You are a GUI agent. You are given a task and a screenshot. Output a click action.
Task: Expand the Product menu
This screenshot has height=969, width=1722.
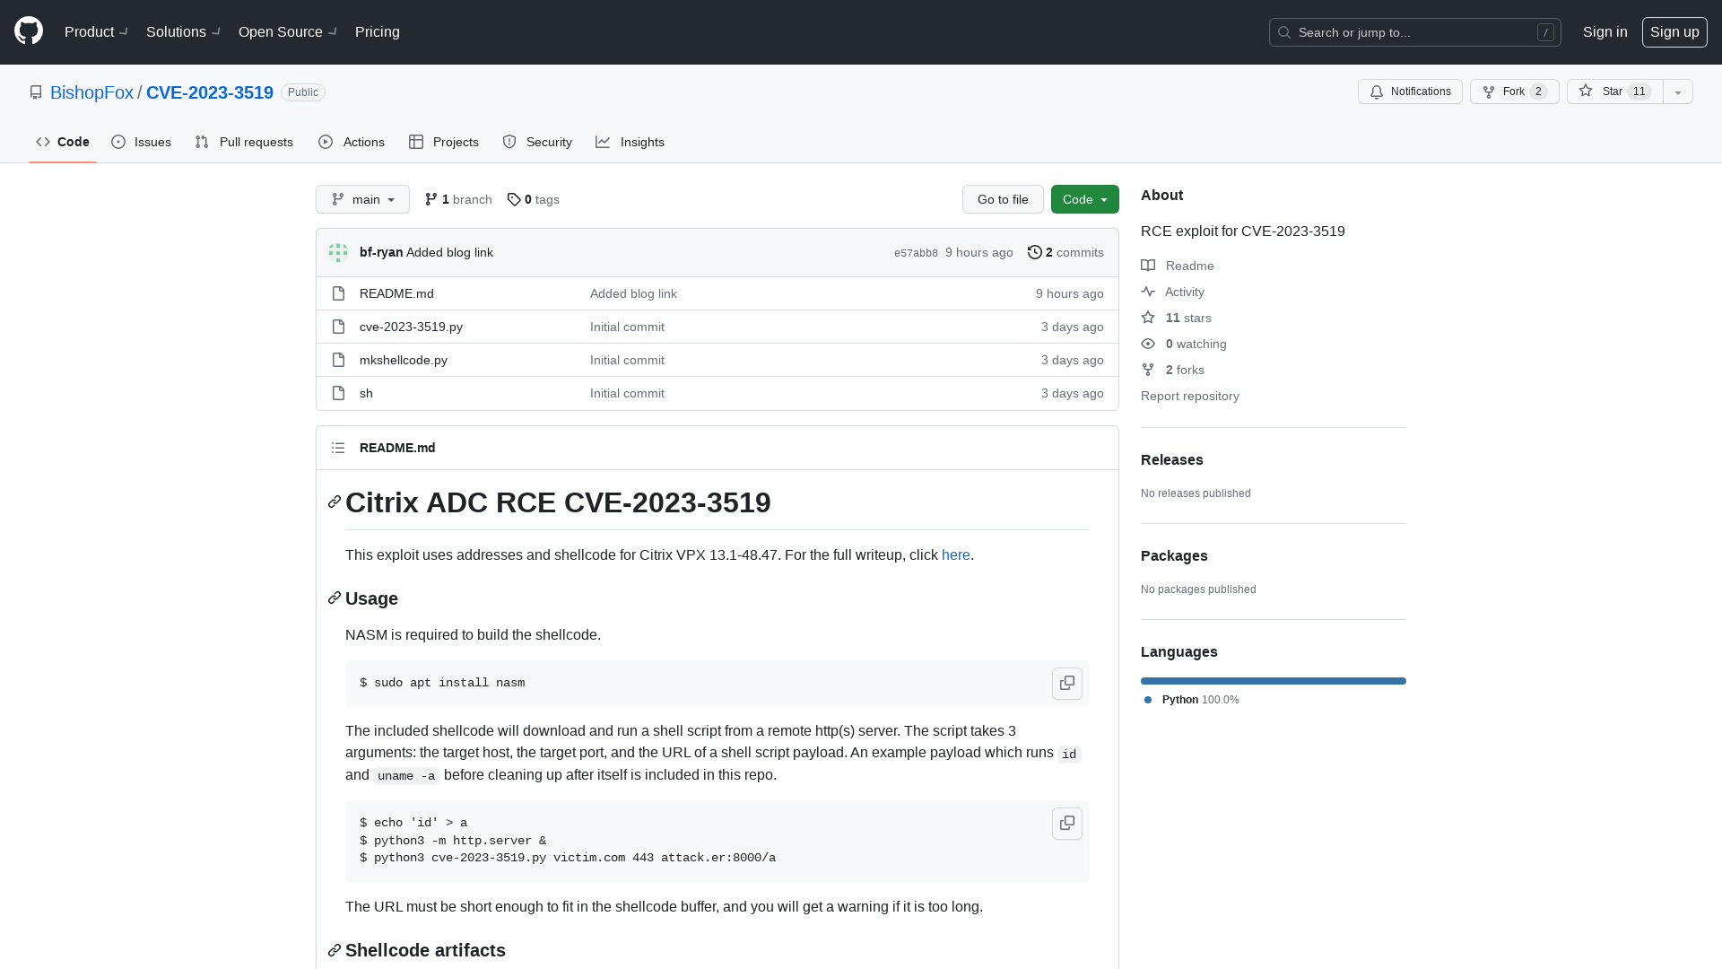(x=97, y=32)
